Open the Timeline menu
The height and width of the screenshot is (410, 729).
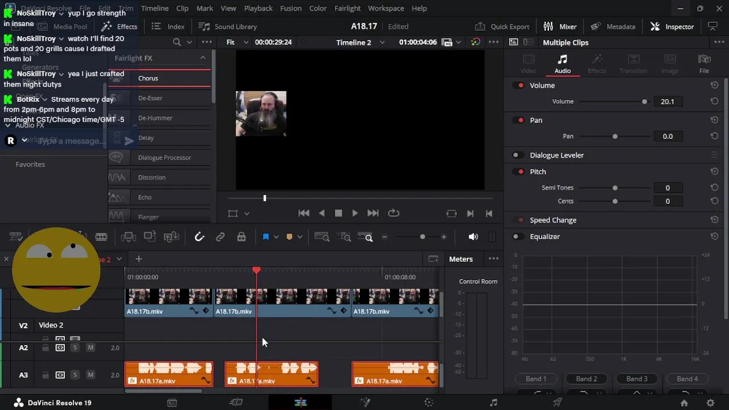154,8
